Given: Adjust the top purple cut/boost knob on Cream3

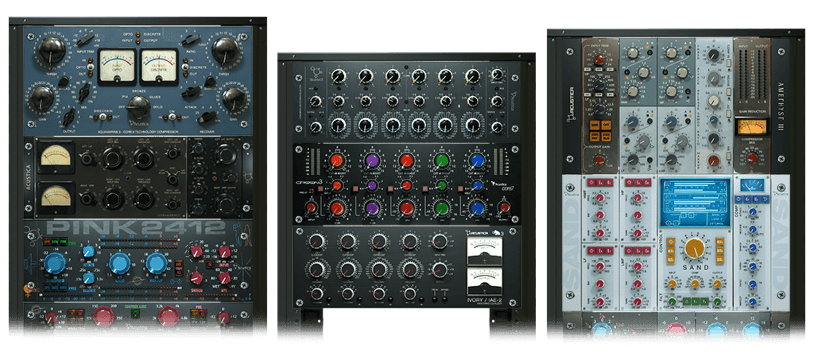Looking at the screenshot, I should click(x=372, y=161).
